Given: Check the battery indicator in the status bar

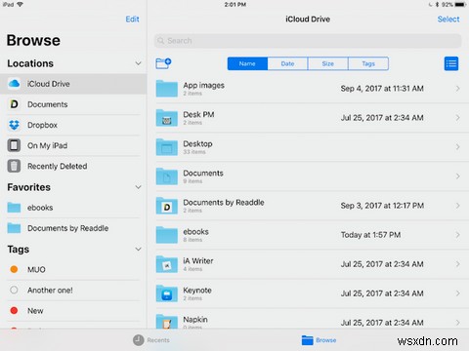Looking at the screenshot, I should [460, 5].
